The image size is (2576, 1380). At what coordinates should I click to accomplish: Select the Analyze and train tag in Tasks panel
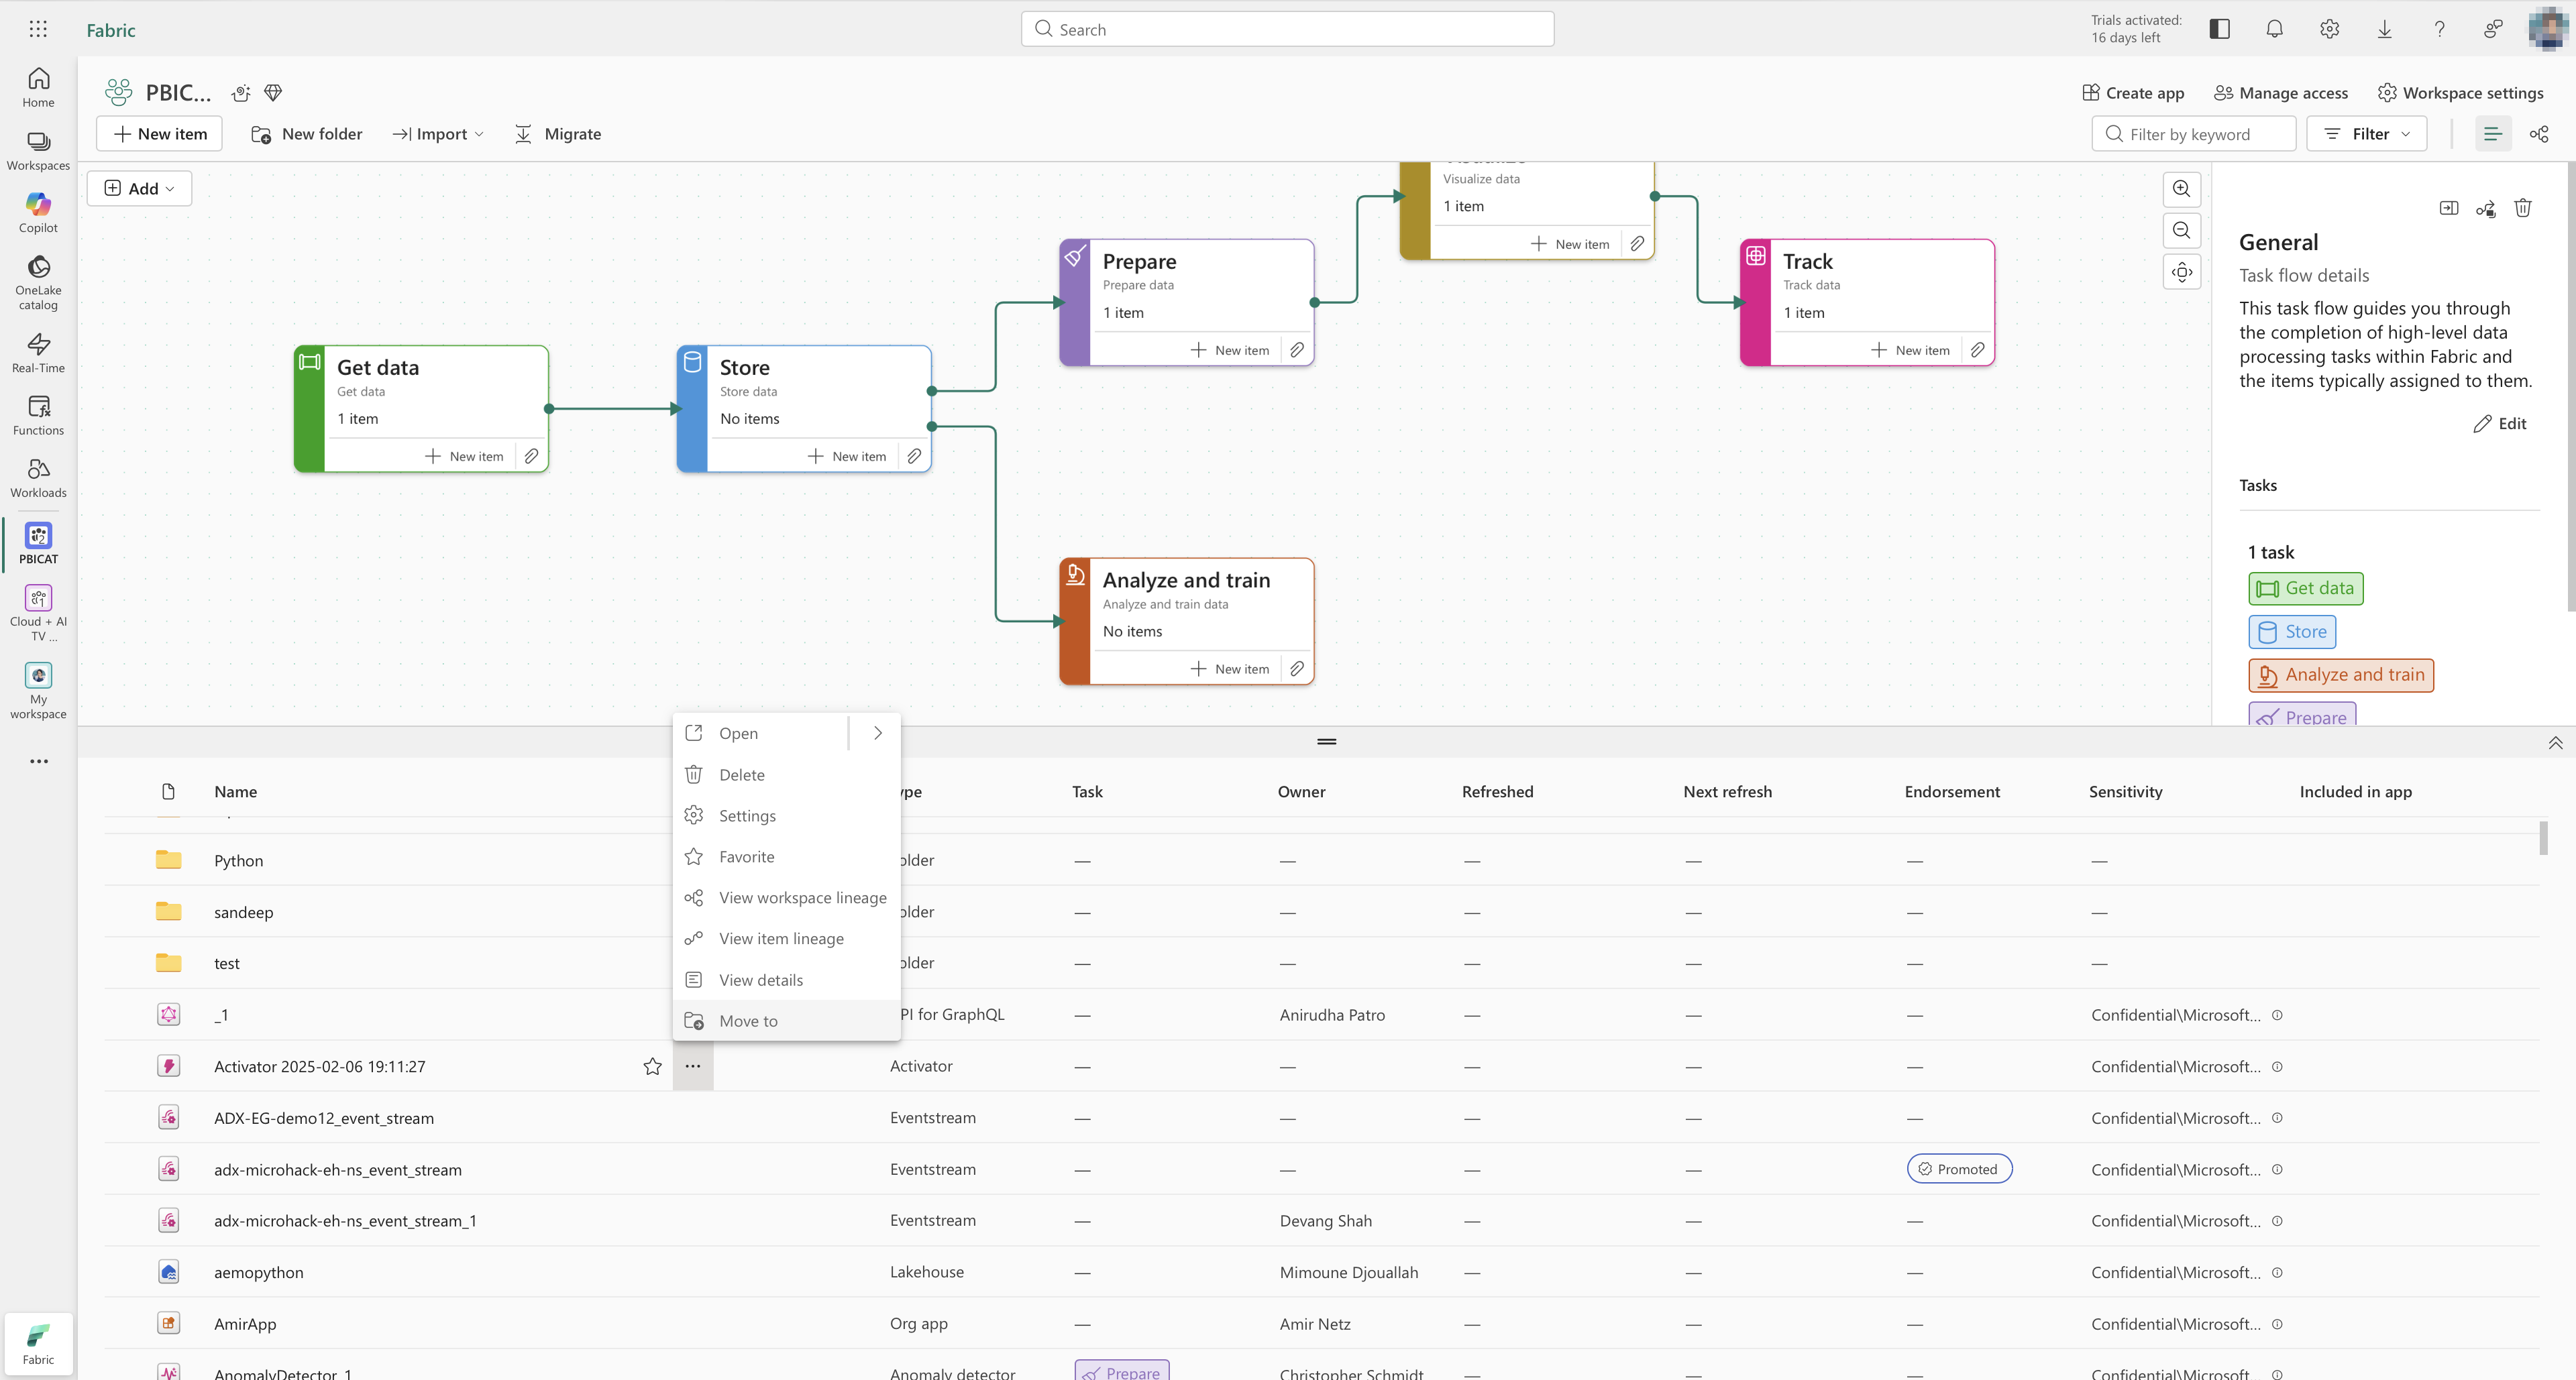pyautogui.click(x=2341, y=675)
